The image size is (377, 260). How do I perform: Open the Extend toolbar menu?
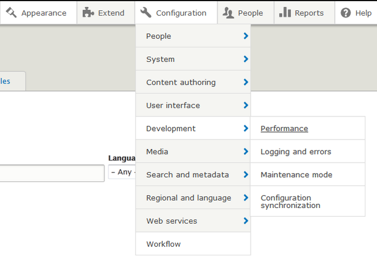coord(106,13)
